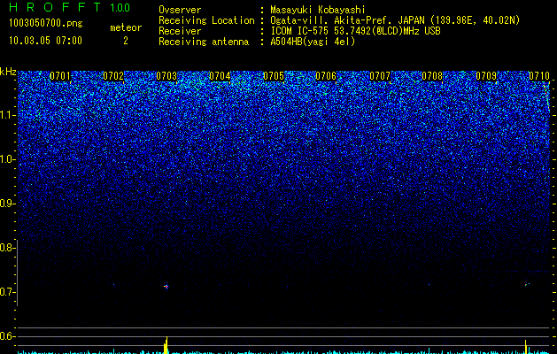Select the filename 1003050700.png
557x354 pixels.
pyautogui.click(x=46, y=23)
